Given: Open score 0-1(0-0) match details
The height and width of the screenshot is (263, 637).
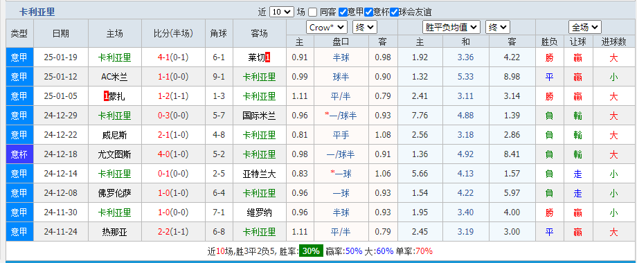Looking at the screenshot, I should point(173,174).
